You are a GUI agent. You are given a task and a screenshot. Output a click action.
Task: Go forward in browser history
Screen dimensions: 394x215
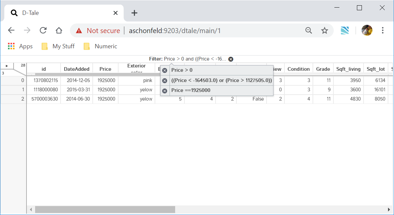pyautogui.click(x=27, y=30)
